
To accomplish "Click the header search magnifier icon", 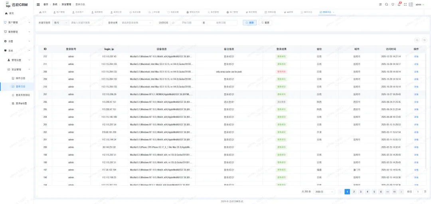I will [386, 4].
